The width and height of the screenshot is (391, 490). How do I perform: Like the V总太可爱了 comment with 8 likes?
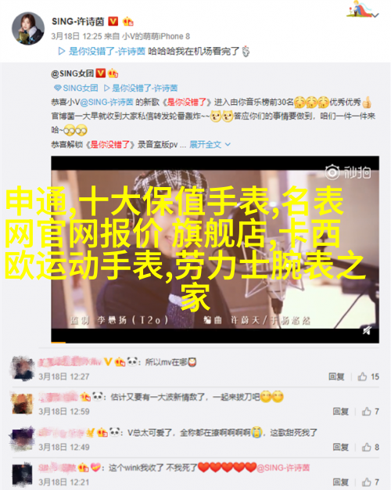[x=371, y=447]
